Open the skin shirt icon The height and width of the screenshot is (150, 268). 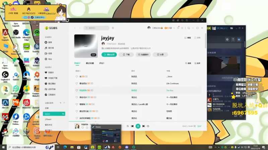(178, 28)
